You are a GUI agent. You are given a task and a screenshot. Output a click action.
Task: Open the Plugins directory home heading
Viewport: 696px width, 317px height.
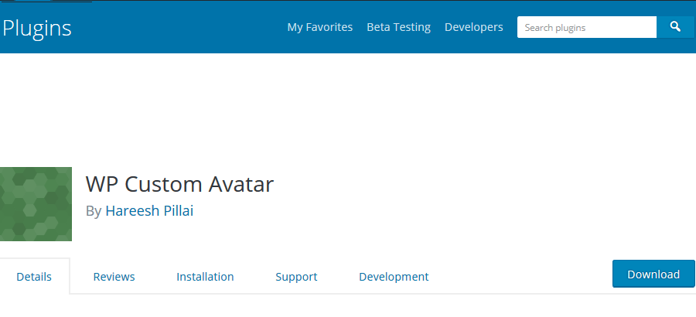tap(37, 28)
